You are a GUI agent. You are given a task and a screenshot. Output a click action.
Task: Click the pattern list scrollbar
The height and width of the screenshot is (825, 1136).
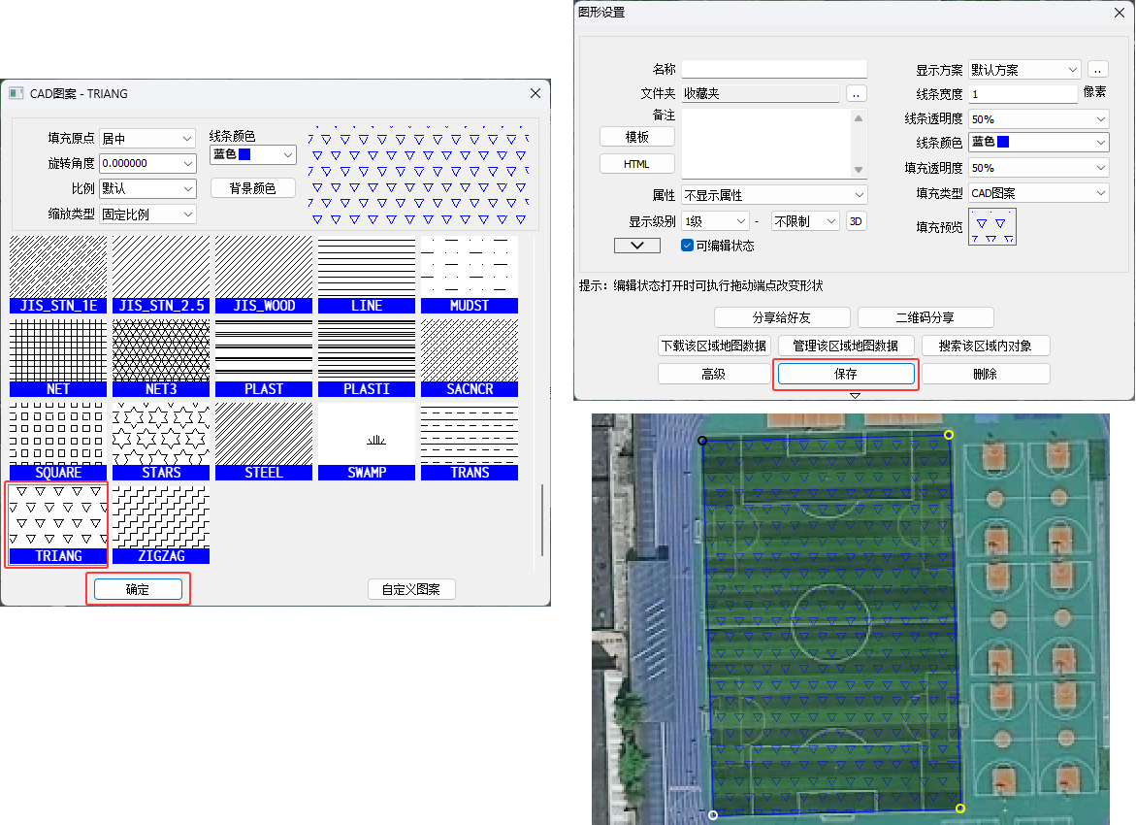(542, 520)
